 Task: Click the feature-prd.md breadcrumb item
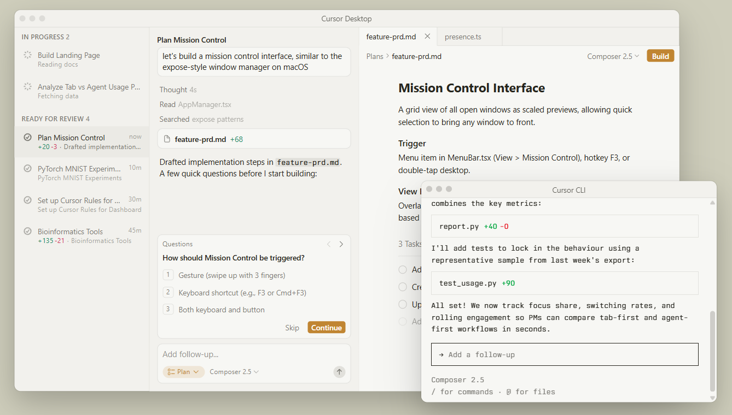[416, 56]
